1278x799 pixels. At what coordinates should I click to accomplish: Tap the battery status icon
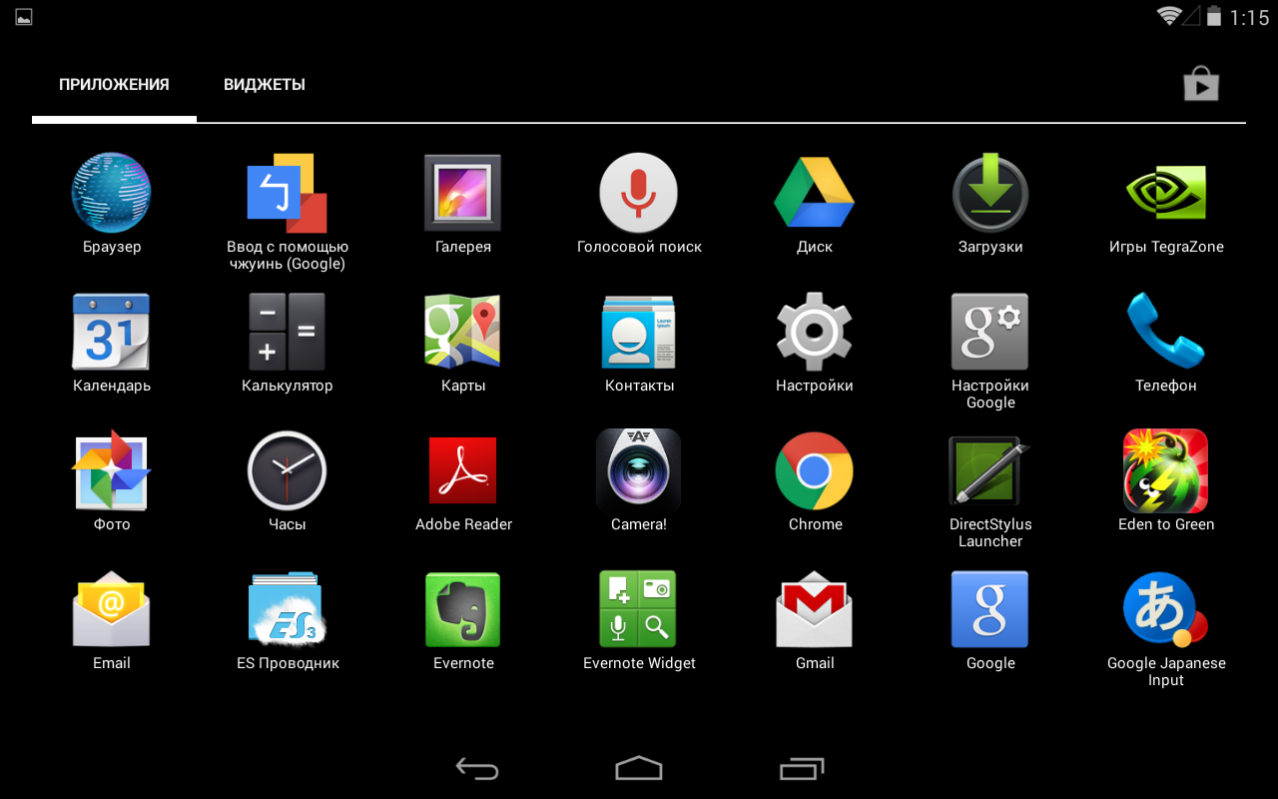tap(1214, 16)
